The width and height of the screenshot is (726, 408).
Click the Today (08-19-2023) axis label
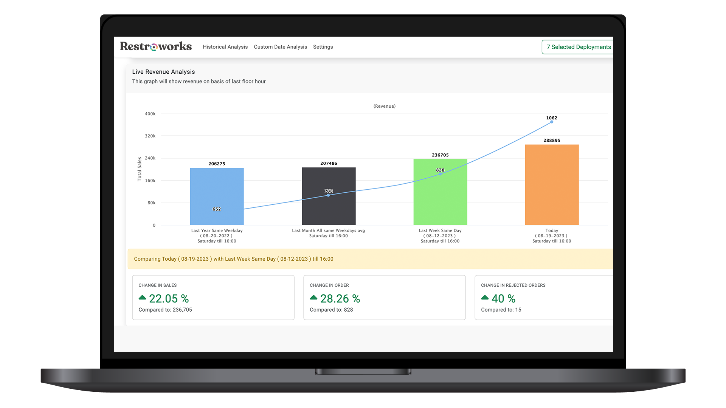(x=552, y=236)
